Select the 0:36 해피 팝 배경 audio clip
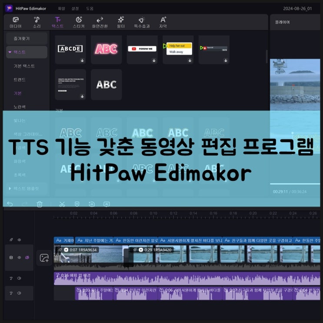 (187, 279)
